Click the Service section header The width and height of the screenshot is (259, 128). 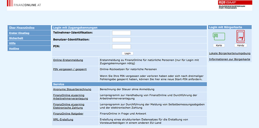(x=129, y=84)
